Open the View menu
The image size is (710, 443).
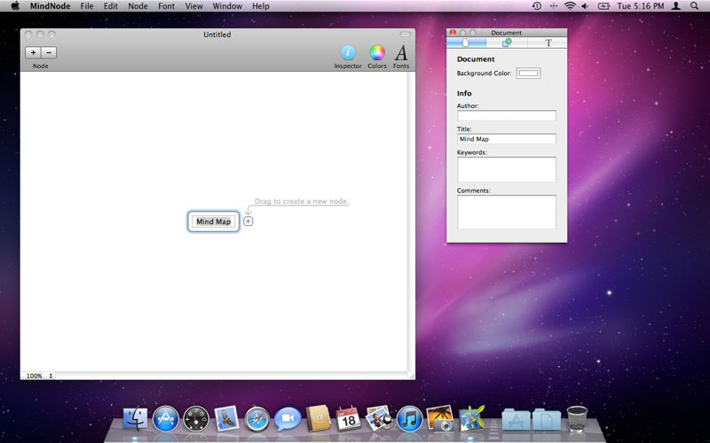tap(193, 6)
